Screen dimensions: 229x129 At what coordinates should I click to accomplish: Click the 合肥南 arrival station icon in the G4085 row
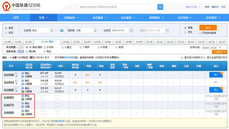click(23, 99)
